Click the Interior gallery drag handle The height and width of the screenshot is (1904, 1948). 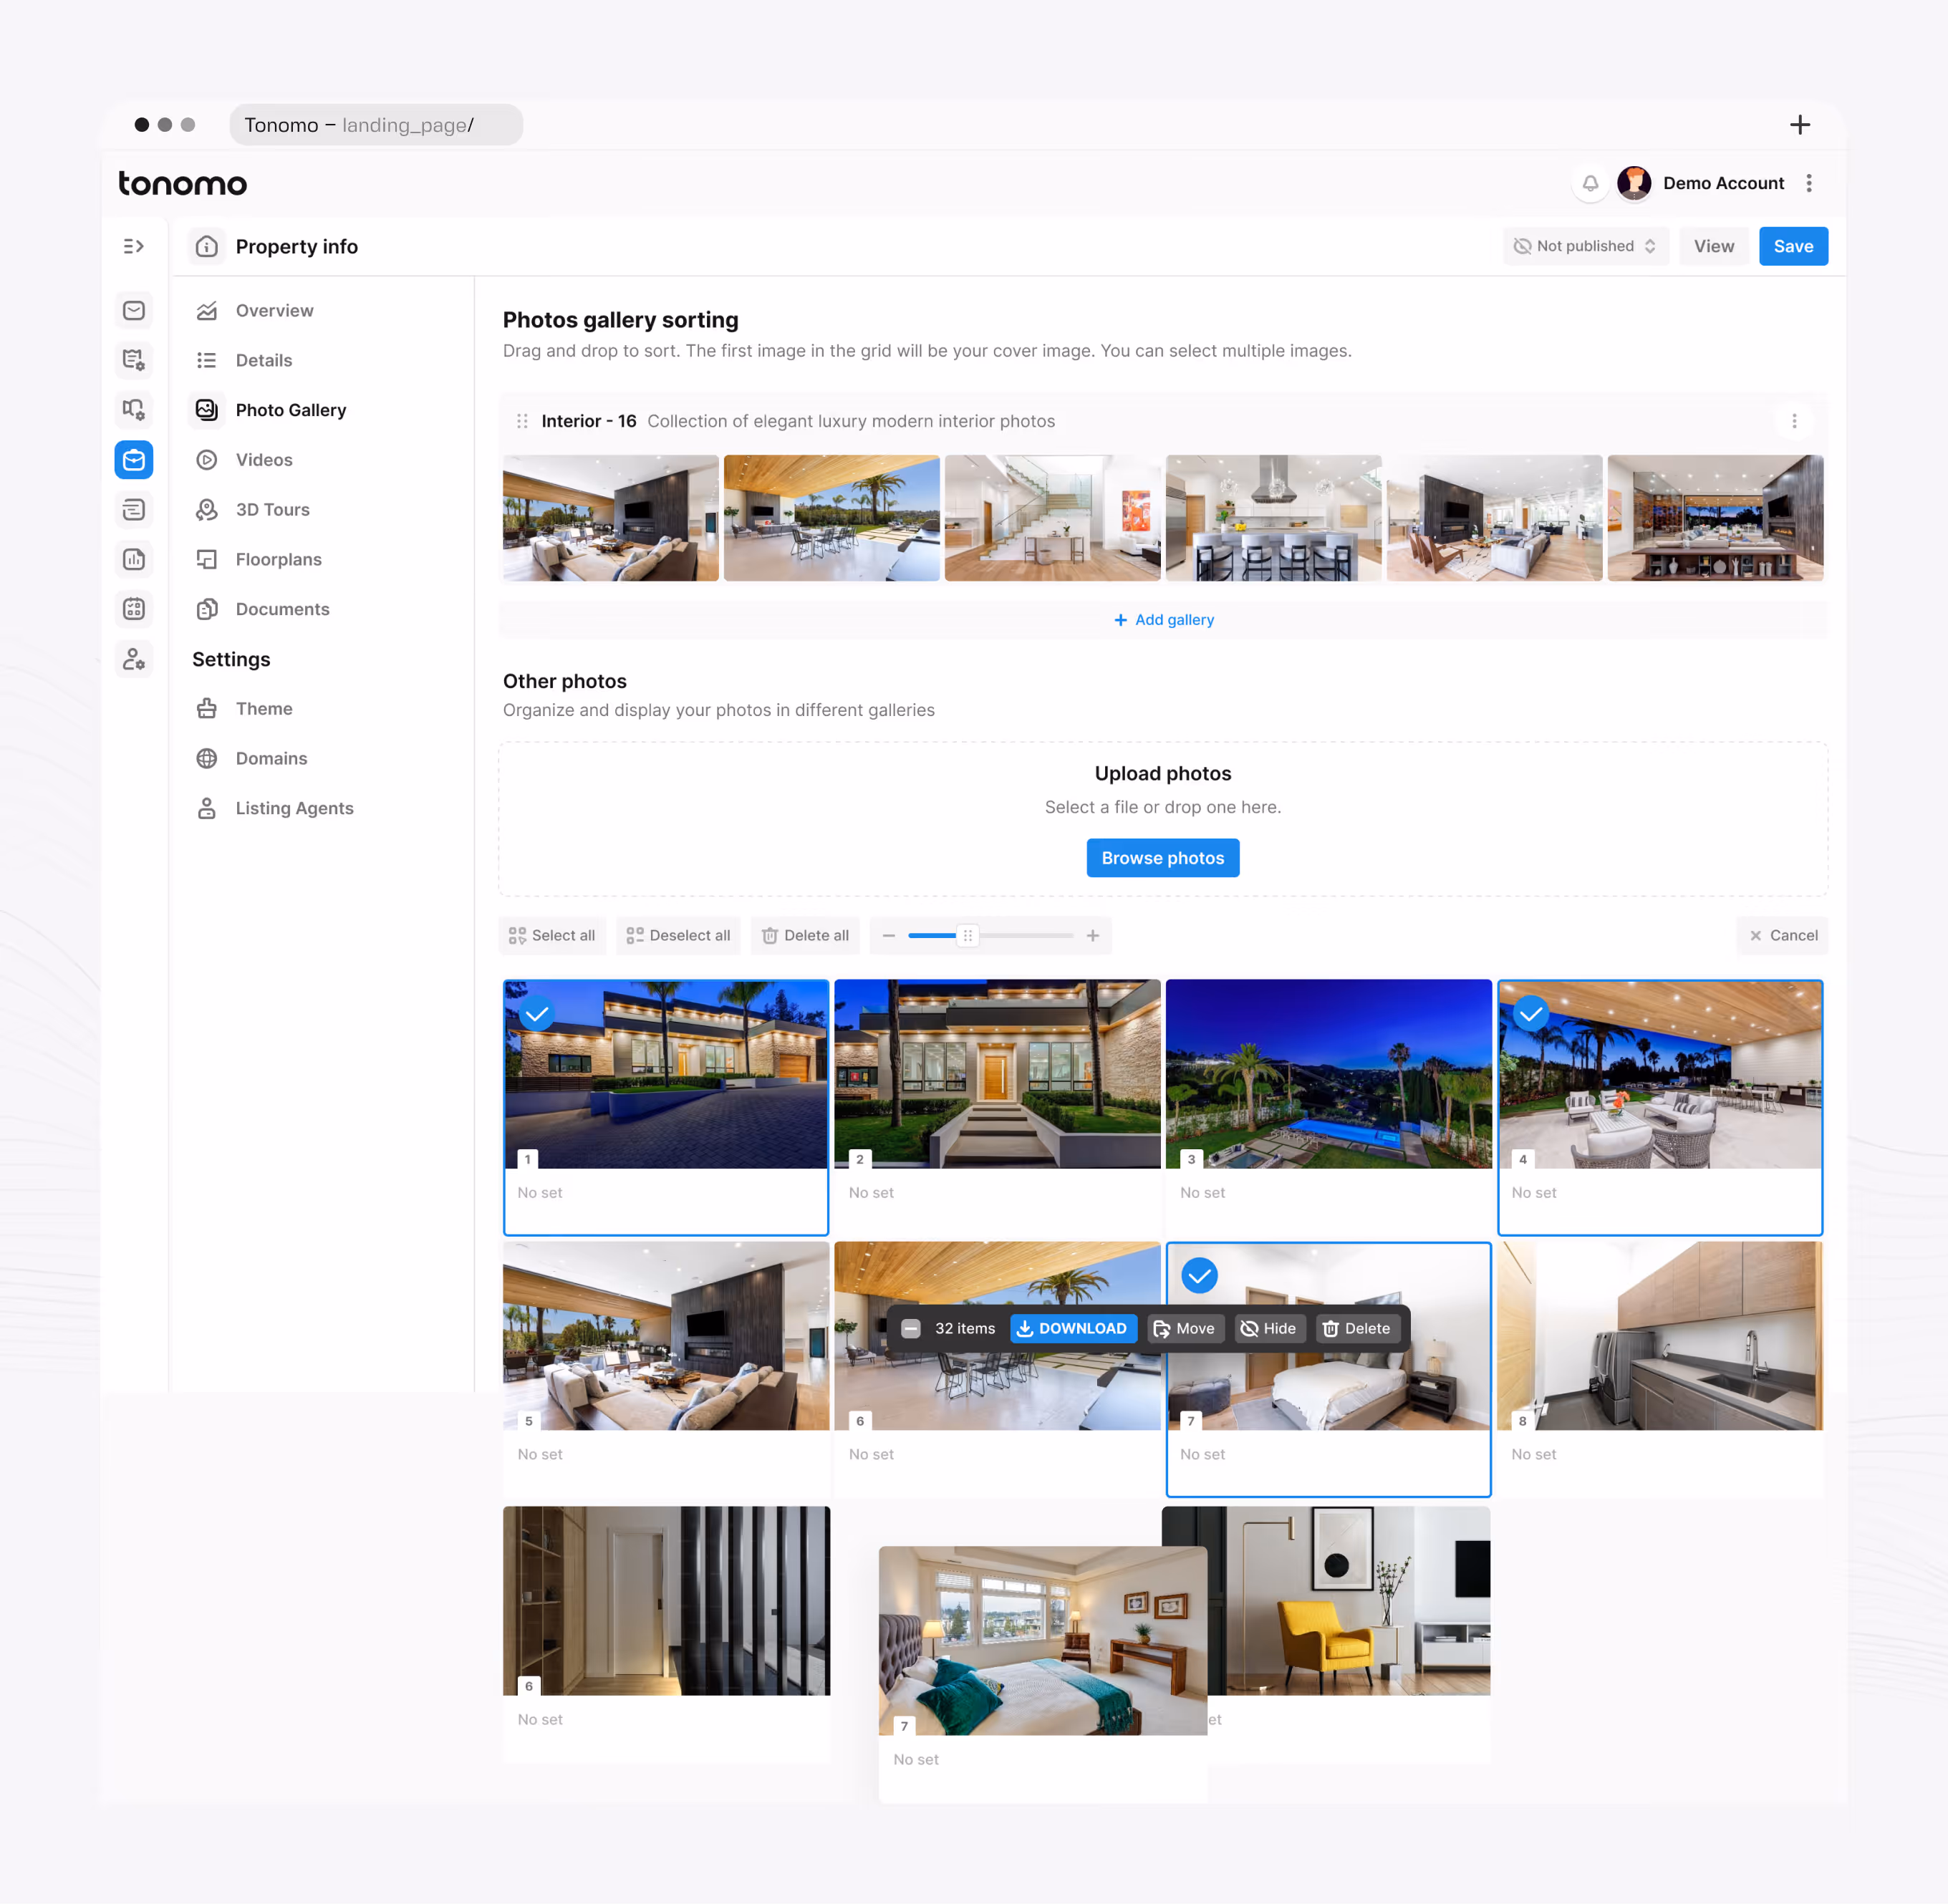click(x=522, y=421)
